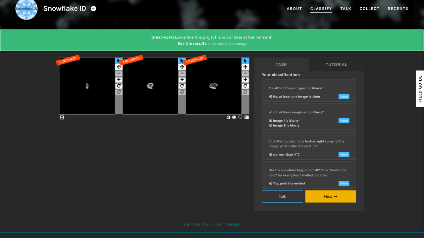Rotate image 1
Image resolution: width=424 pixels, height=238 pixels.
point(119,86)
